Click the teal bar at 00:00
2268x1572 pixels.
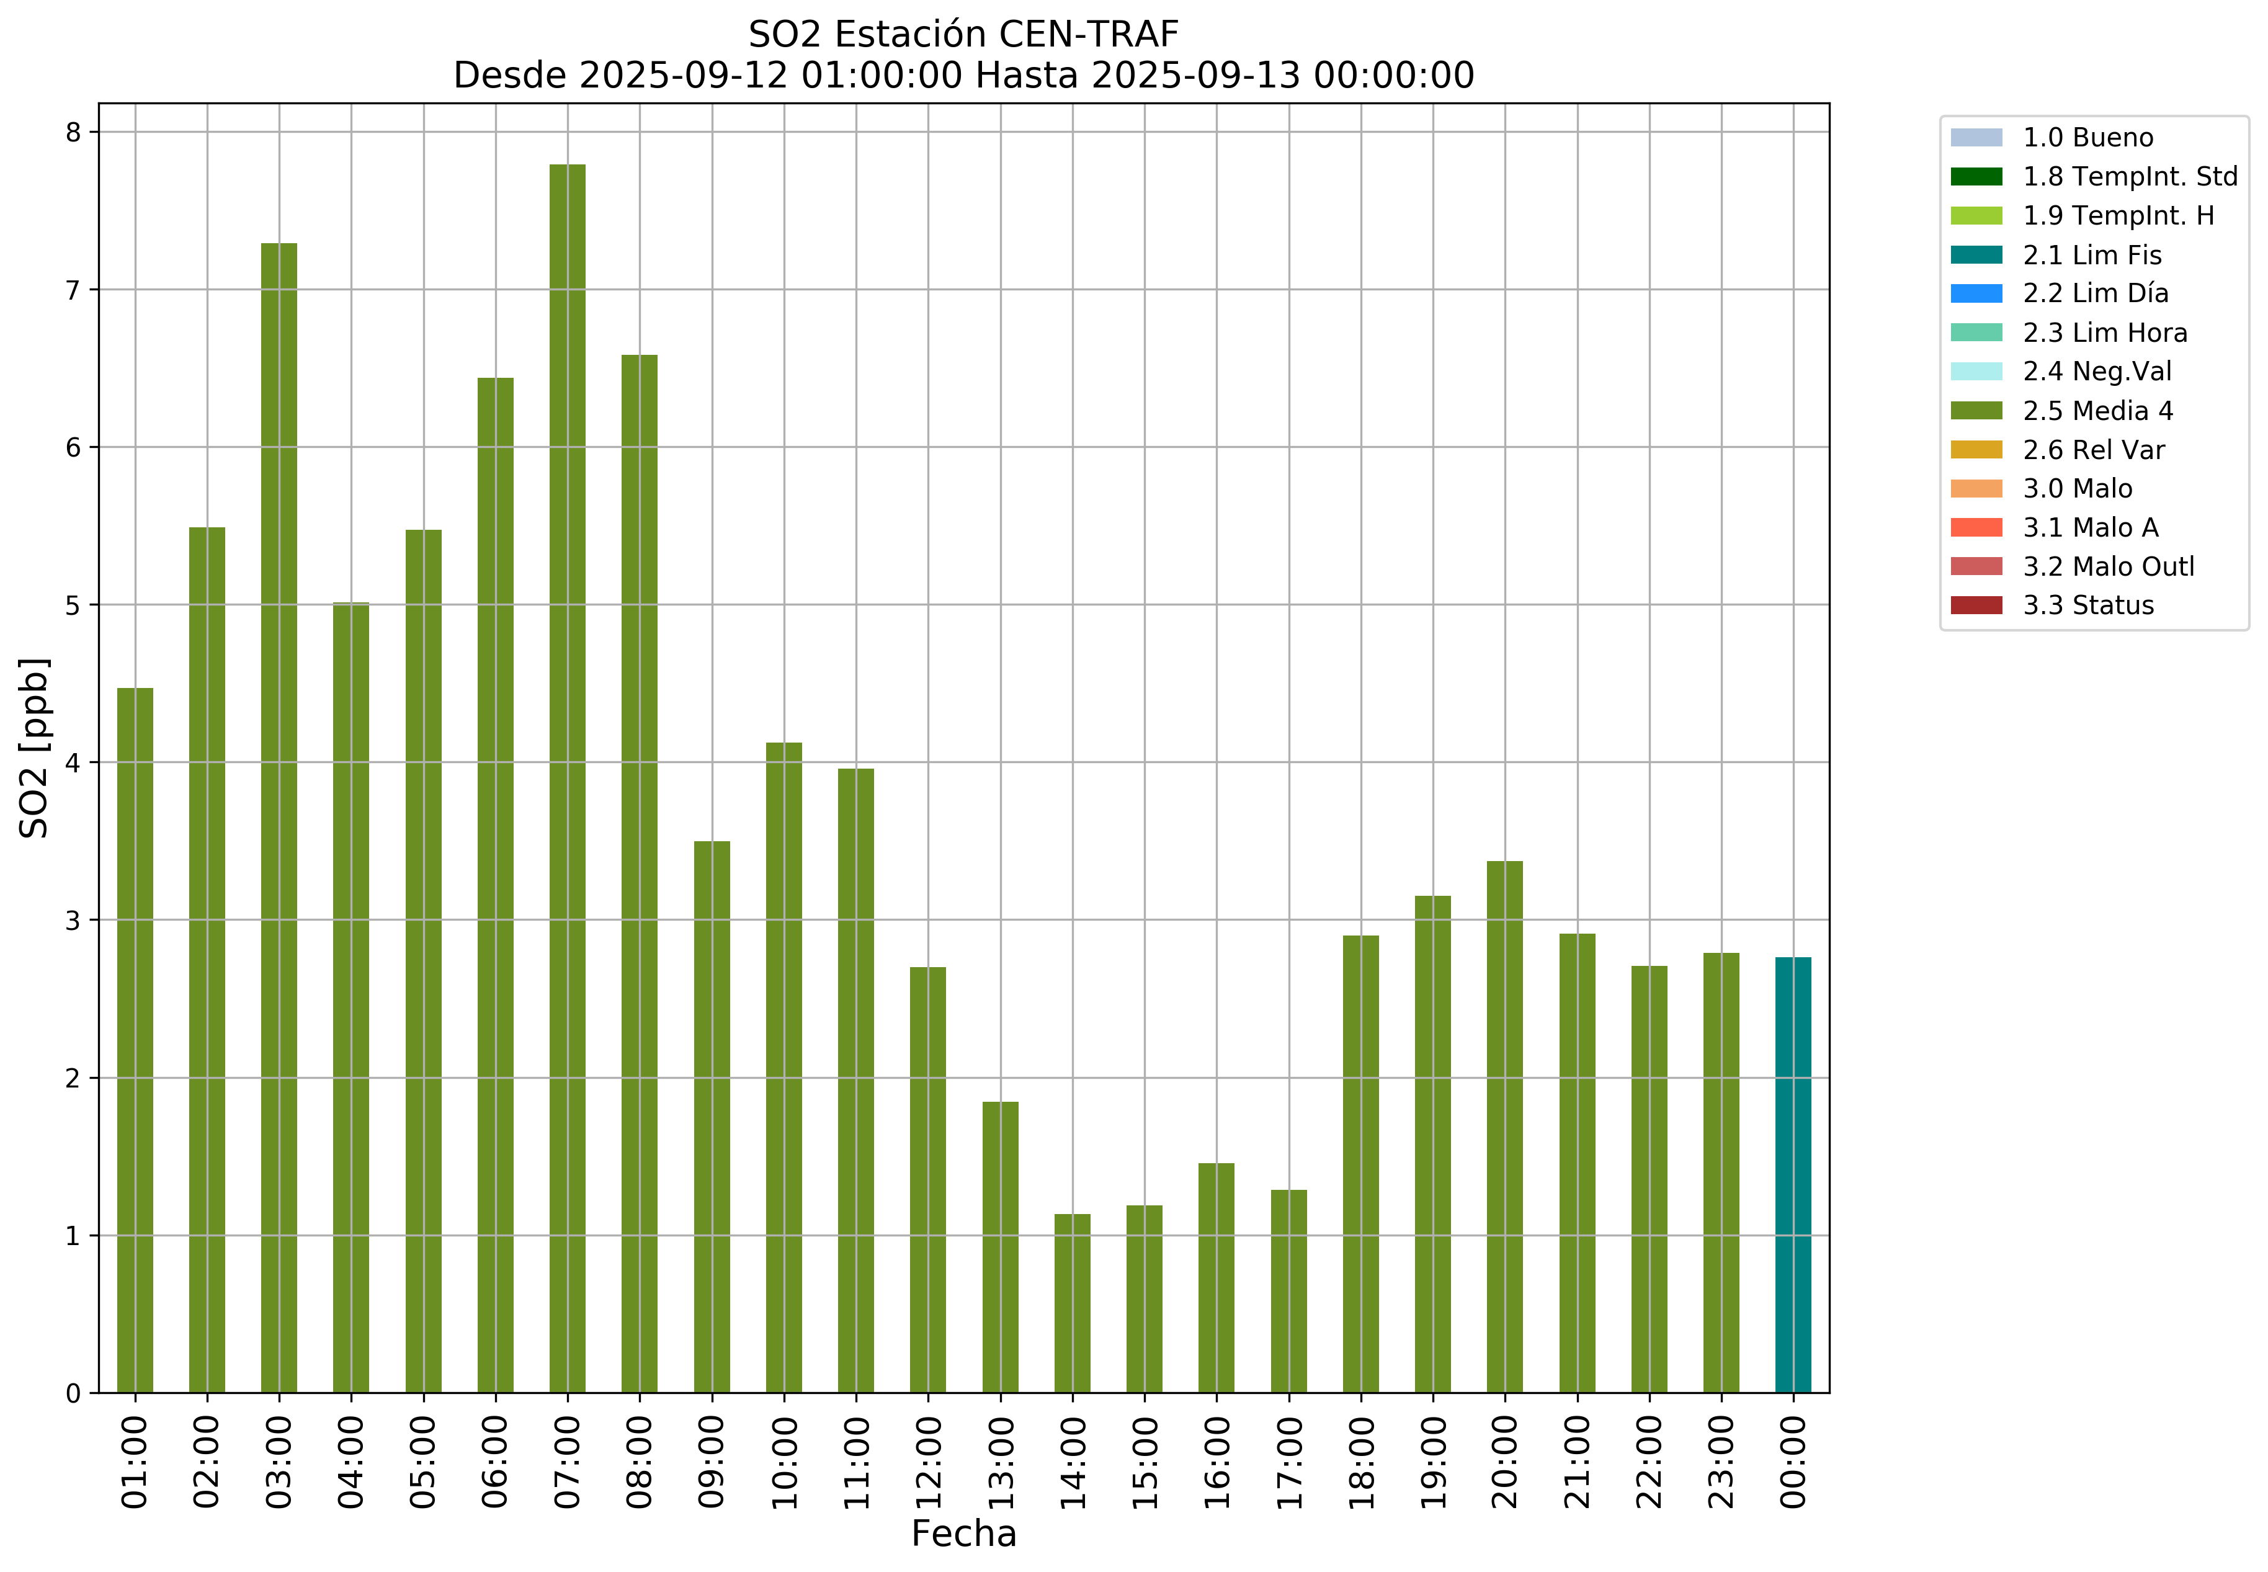tap(1792, 1174)
